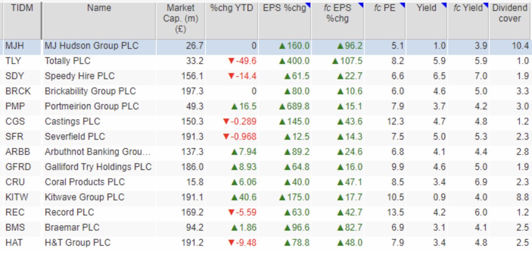Open Galliford Try Holdings PLC entry
532x256 pixels.
[x=98, y=167]
